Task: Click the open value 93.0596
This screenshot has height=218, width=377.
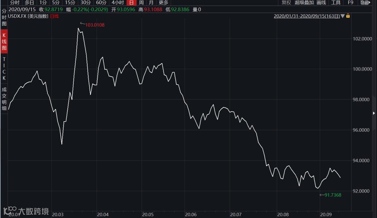Action: click(x=126, y=9)
